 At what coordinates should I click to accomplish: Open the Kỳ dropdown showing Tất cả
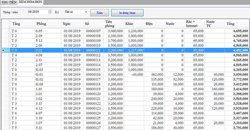(x=76, y=12)
